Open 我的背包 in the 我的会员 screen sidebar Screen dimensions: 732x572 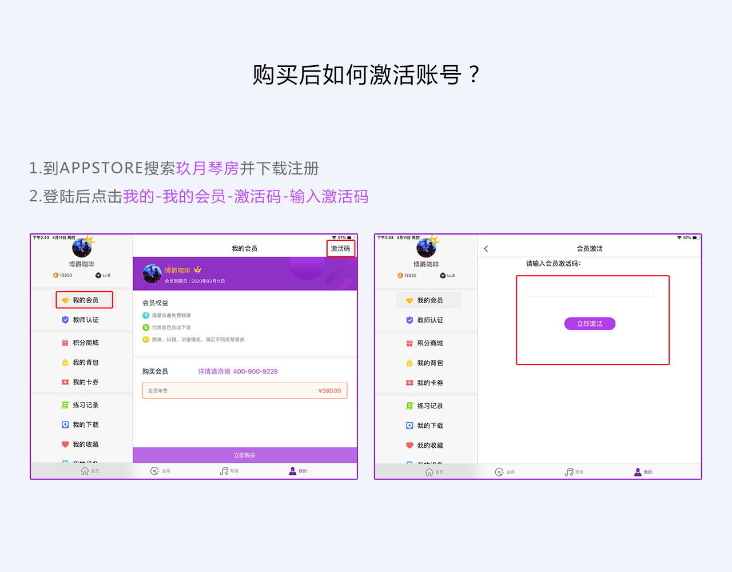click(80, 363)
